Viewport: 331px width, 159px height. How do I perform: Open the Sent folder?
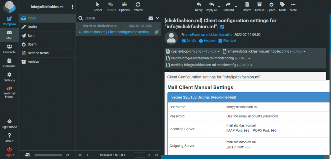(x=47, y=36)
